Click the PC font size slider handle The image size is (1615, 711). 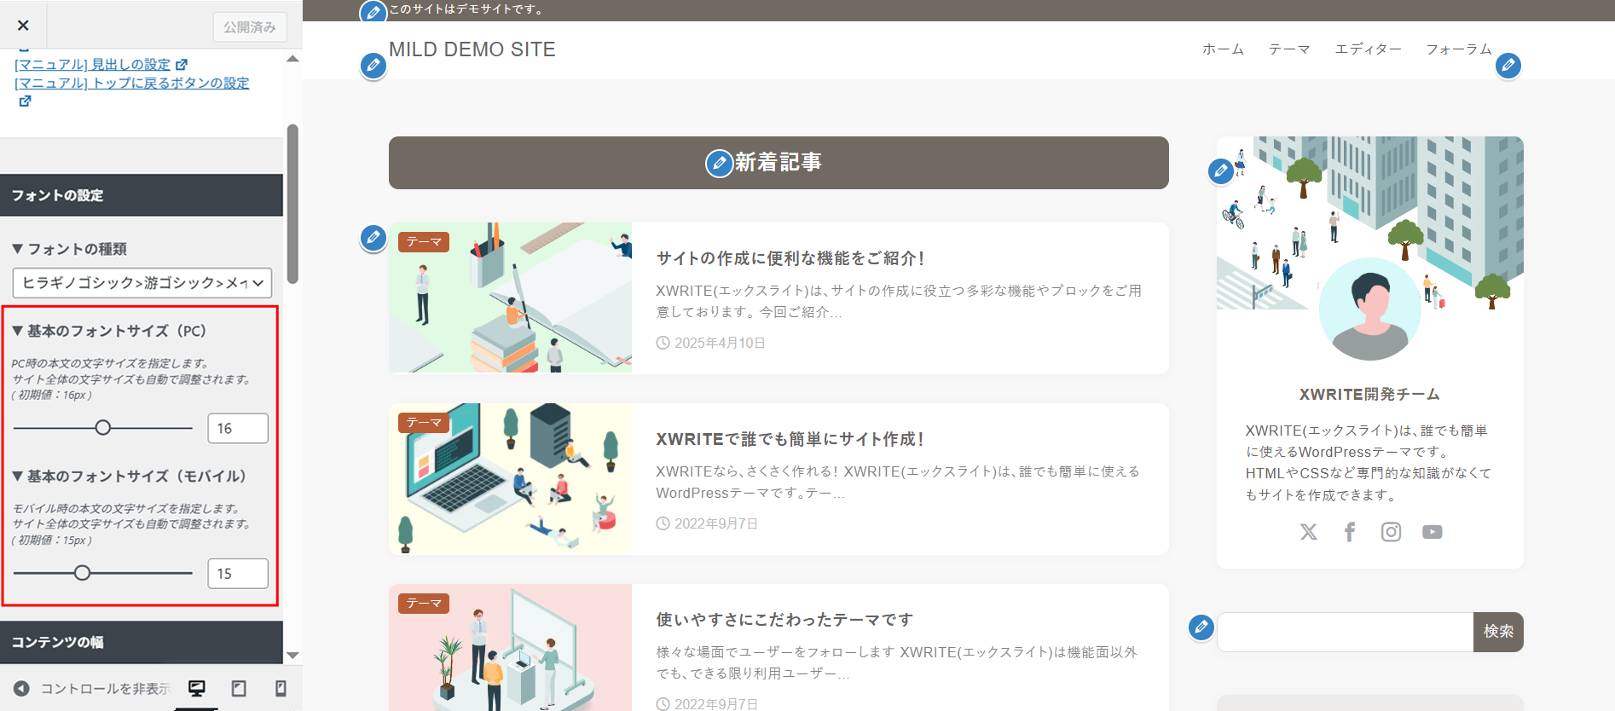pos(103,428)
